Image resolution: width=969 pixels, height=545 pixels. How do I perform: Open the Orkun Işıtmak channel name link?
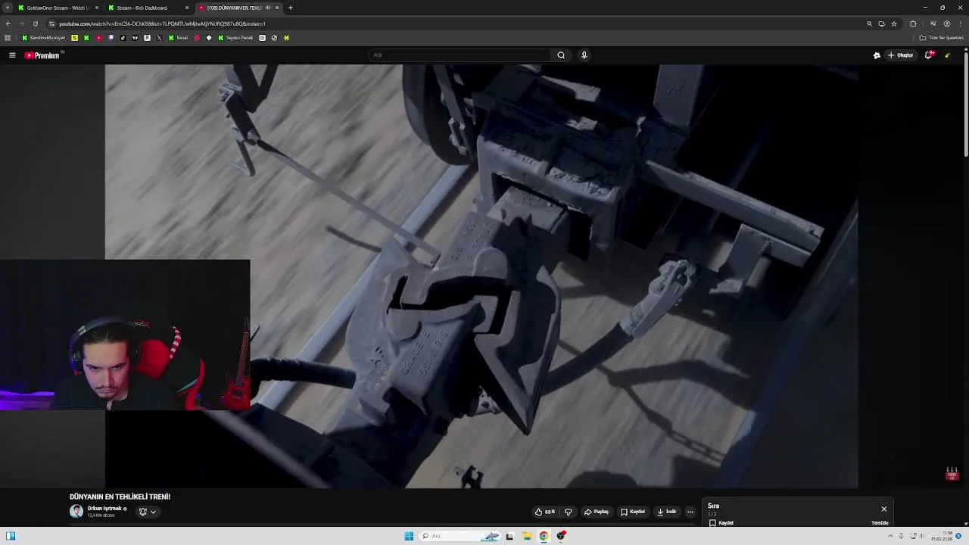pyautogui.click(x=106, y=509)
